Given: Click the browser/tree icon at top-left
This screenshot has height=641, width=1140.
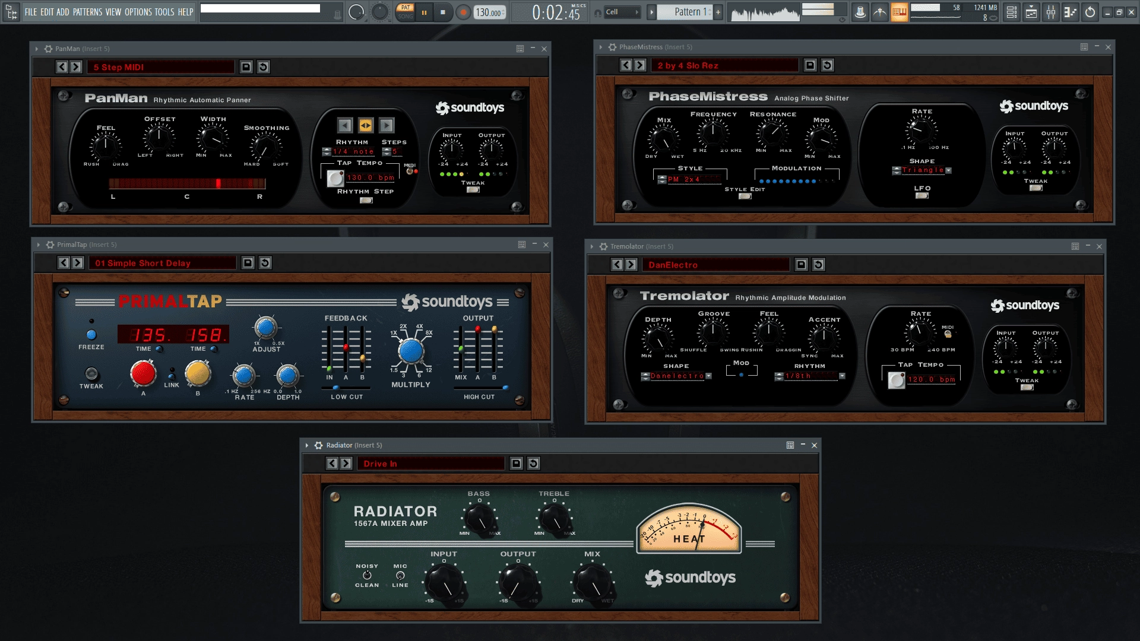Looking at the screenshot, I should [11, 12].
